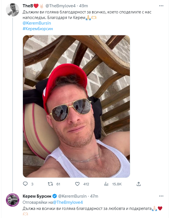Like the tweet with the heart icon

pos(78,184)
